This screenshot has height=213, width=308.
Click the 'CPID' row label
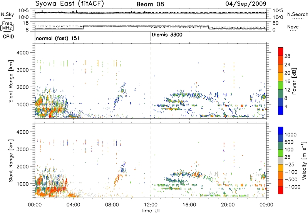(8, 37)
